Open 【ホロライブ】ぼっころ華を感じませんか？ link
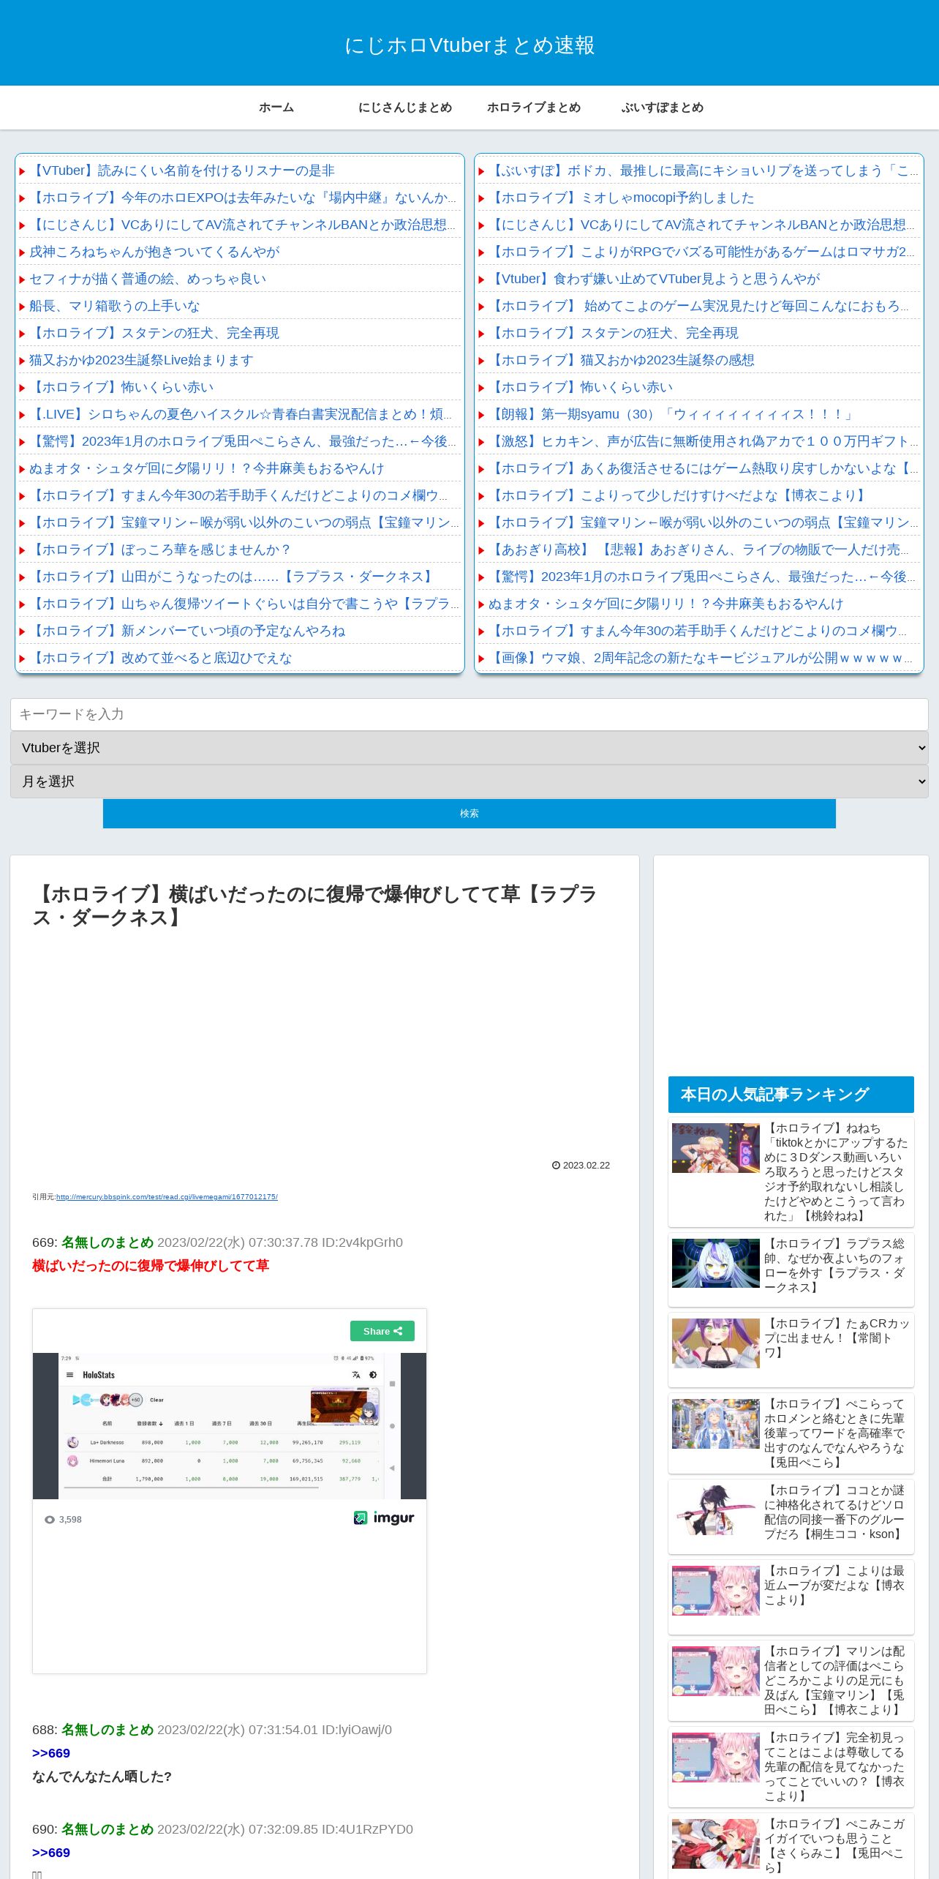Viewport: 939px width, 1879px height. click(160, 550)
